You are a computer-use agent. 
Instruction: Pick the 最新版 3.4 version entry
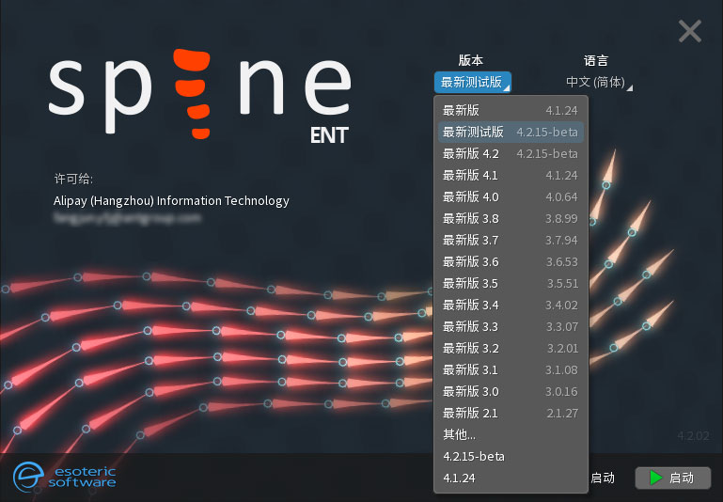[511, 306]
